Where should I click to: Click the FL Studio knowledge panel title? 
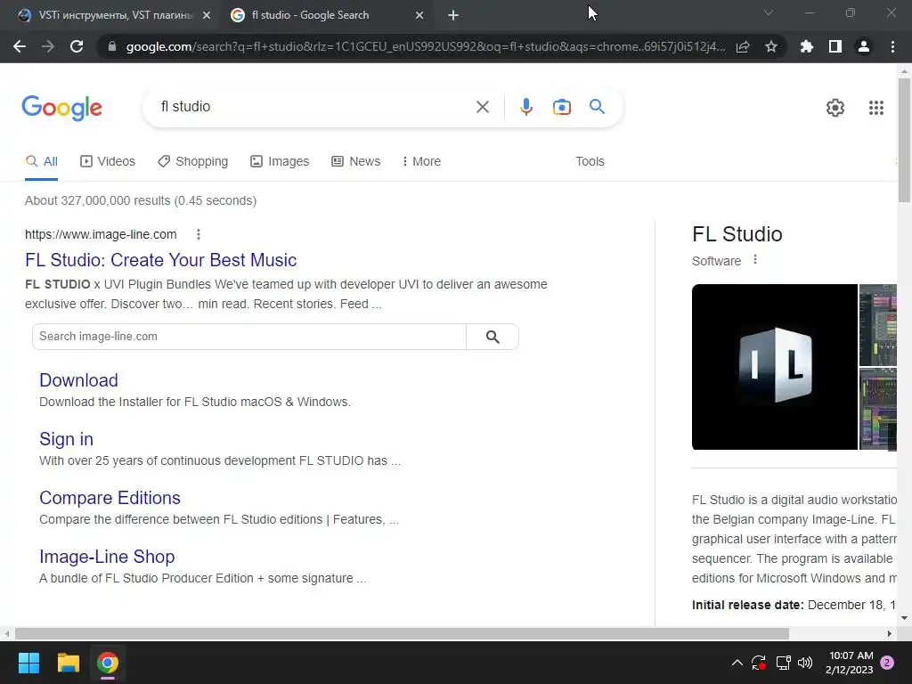tap(737, 234)
